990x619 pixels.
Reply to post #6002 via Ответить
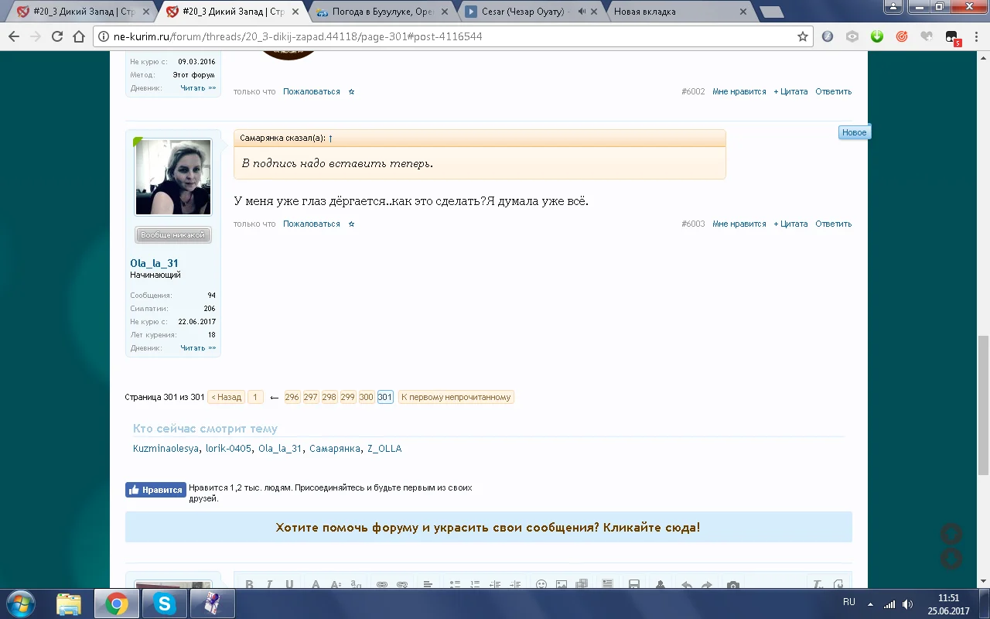tap(834, 91)
